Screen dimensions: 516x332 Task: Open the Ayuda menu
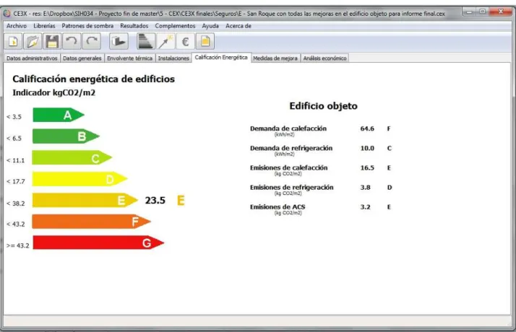(x=210, y=26)
